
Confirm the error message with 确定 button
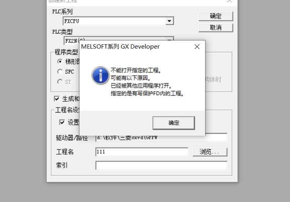pos(174,123)
